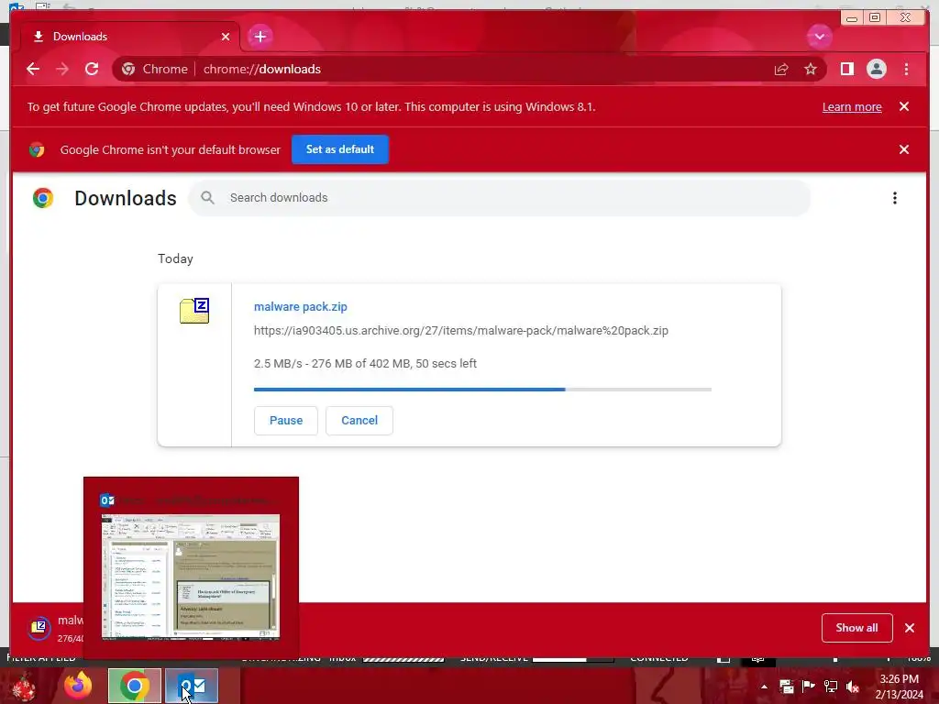Click the muted volume tray icon
Image resolution: width=939 pixels, height=704 pixels.
(x=853, y=687)
